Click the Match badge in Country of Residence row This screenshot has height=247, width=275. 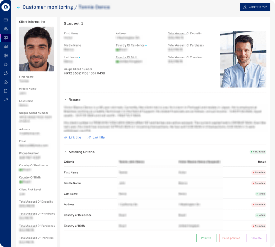[x=260, y=215]
